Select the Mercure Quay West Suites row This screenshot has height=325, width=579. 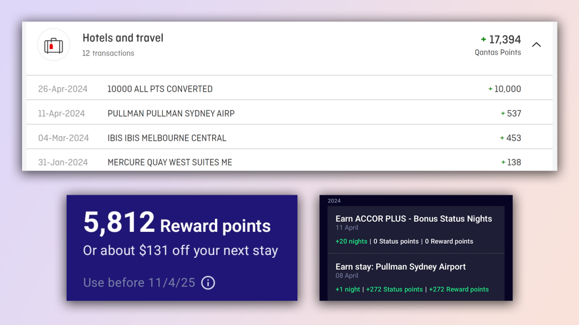(x=289, y=162)
